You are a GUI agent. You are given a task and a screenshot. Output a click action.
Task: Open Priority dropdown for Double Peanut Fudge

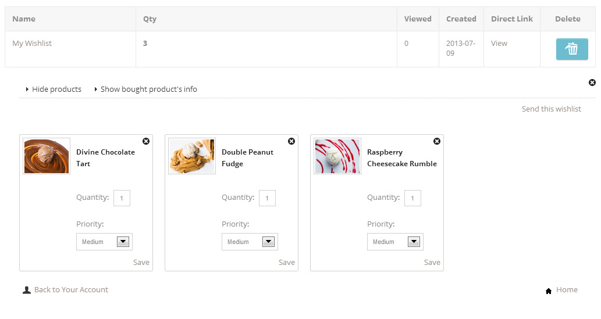[x=250, y=242]
